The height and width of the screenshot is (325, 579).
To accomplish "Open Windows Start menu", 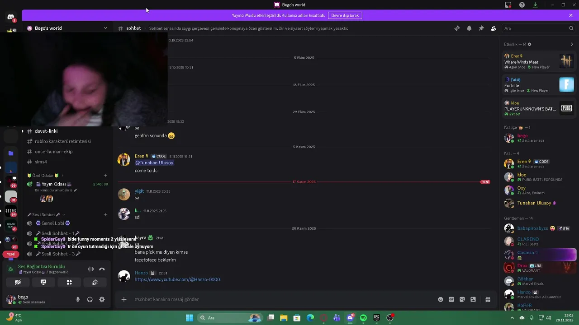I will coord(190,318).
